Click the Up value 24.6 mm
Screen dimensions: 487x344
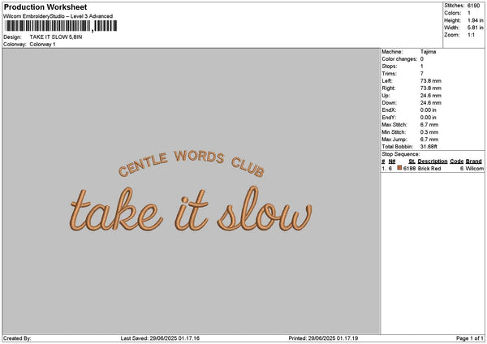pyautogui.click(x=431, y=96)
